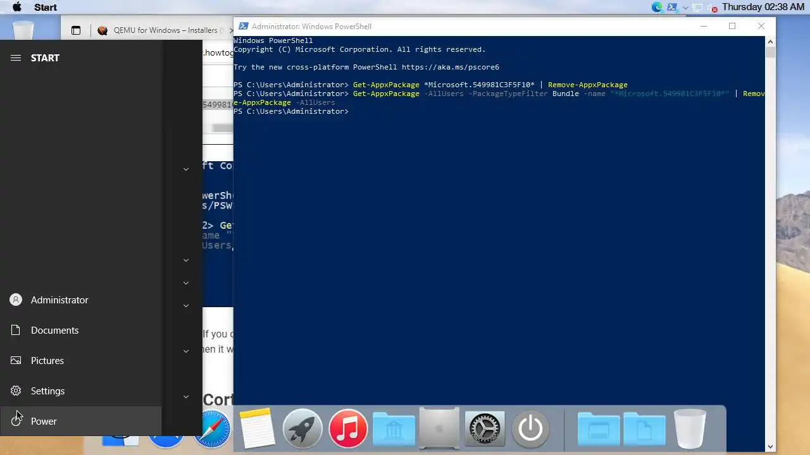Open the window folder icon in the dock
The width and height of the screenshot is (810, 455).
[x=599, y=430]
